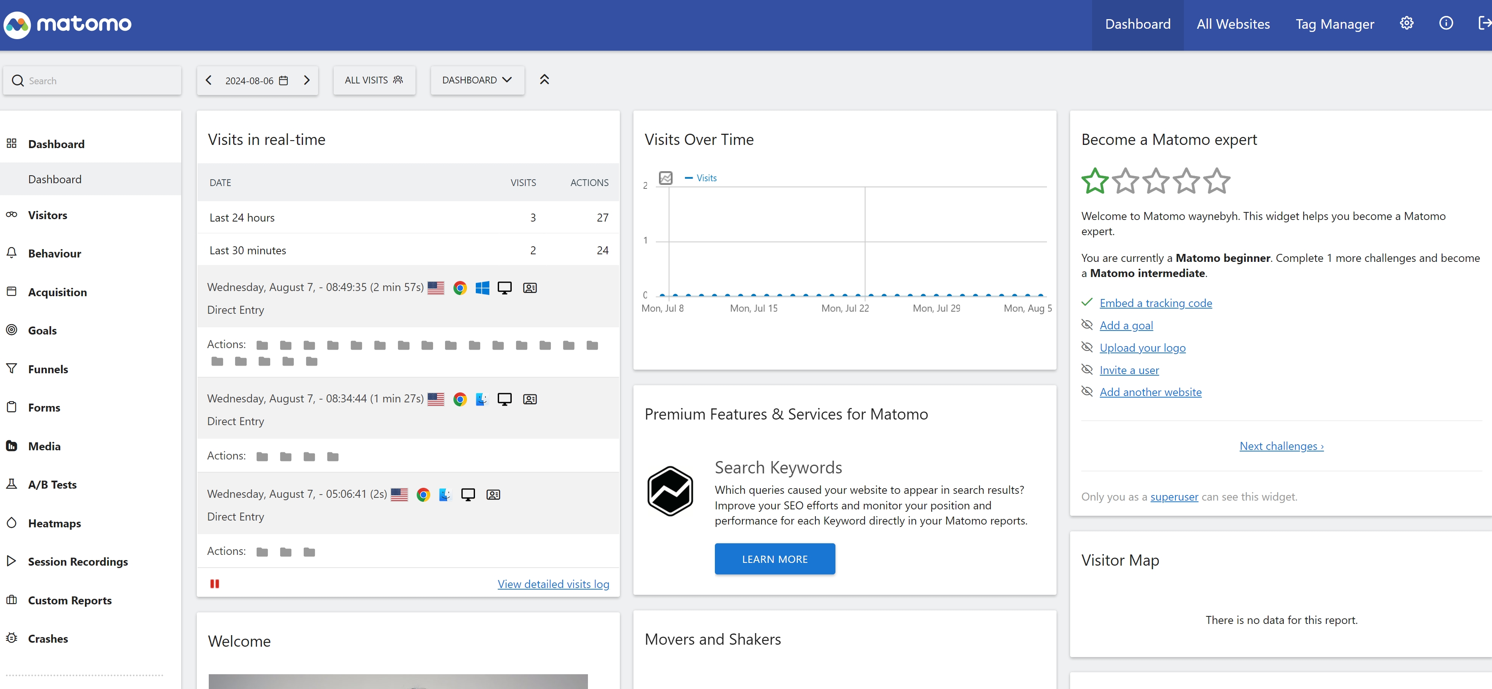Click in the Search field
1492x689 pixels.
click(92, 81)
